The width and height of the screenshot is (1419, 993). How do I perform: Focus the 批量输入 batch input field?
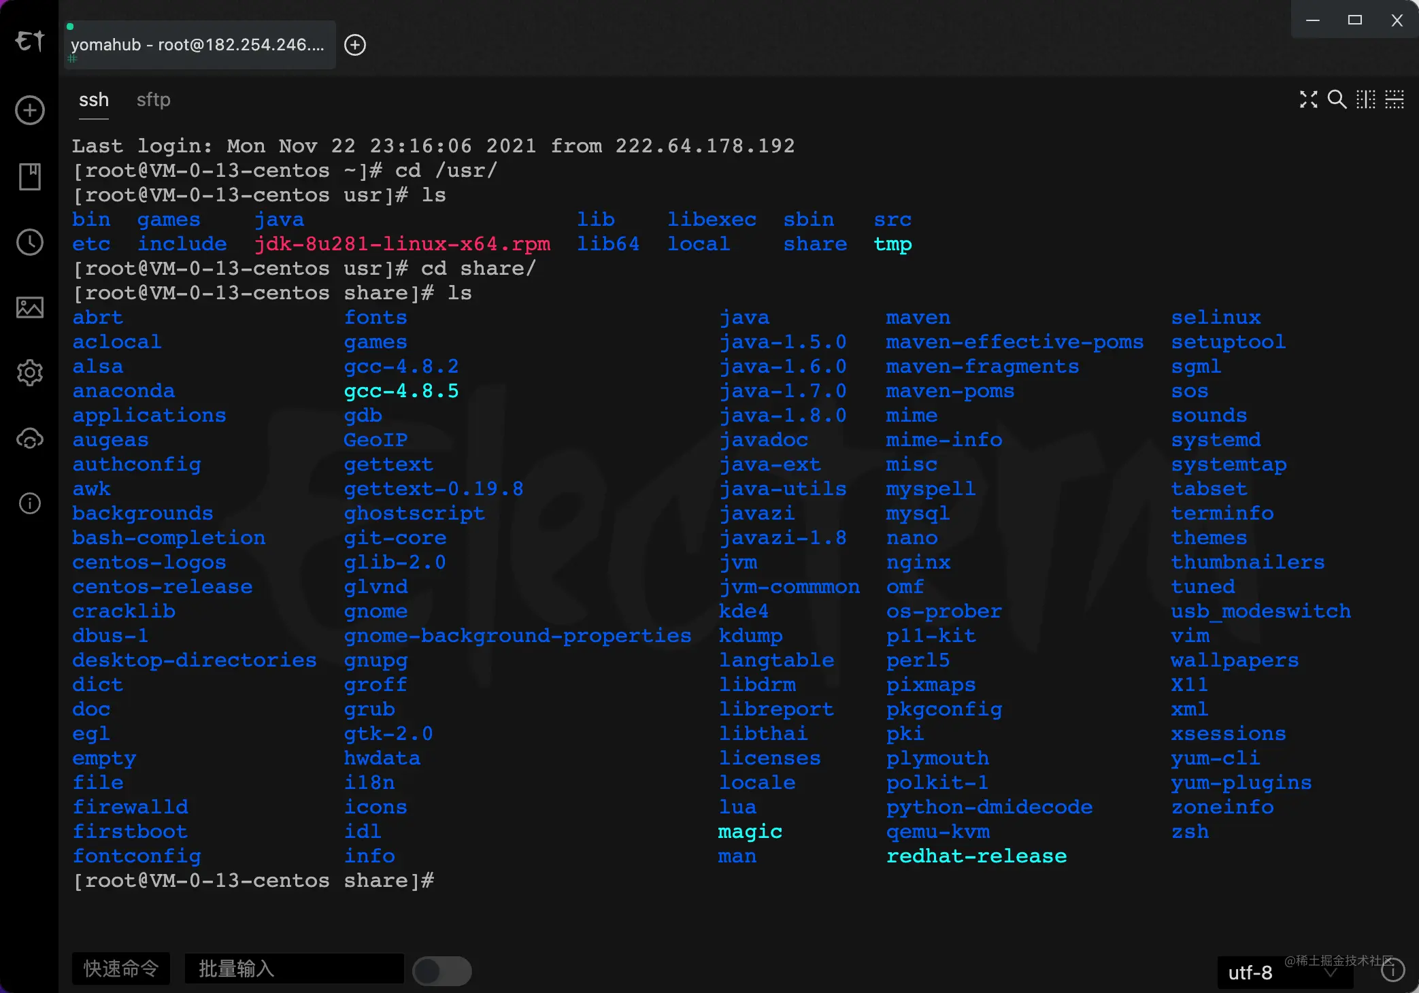tap(294, 969)
